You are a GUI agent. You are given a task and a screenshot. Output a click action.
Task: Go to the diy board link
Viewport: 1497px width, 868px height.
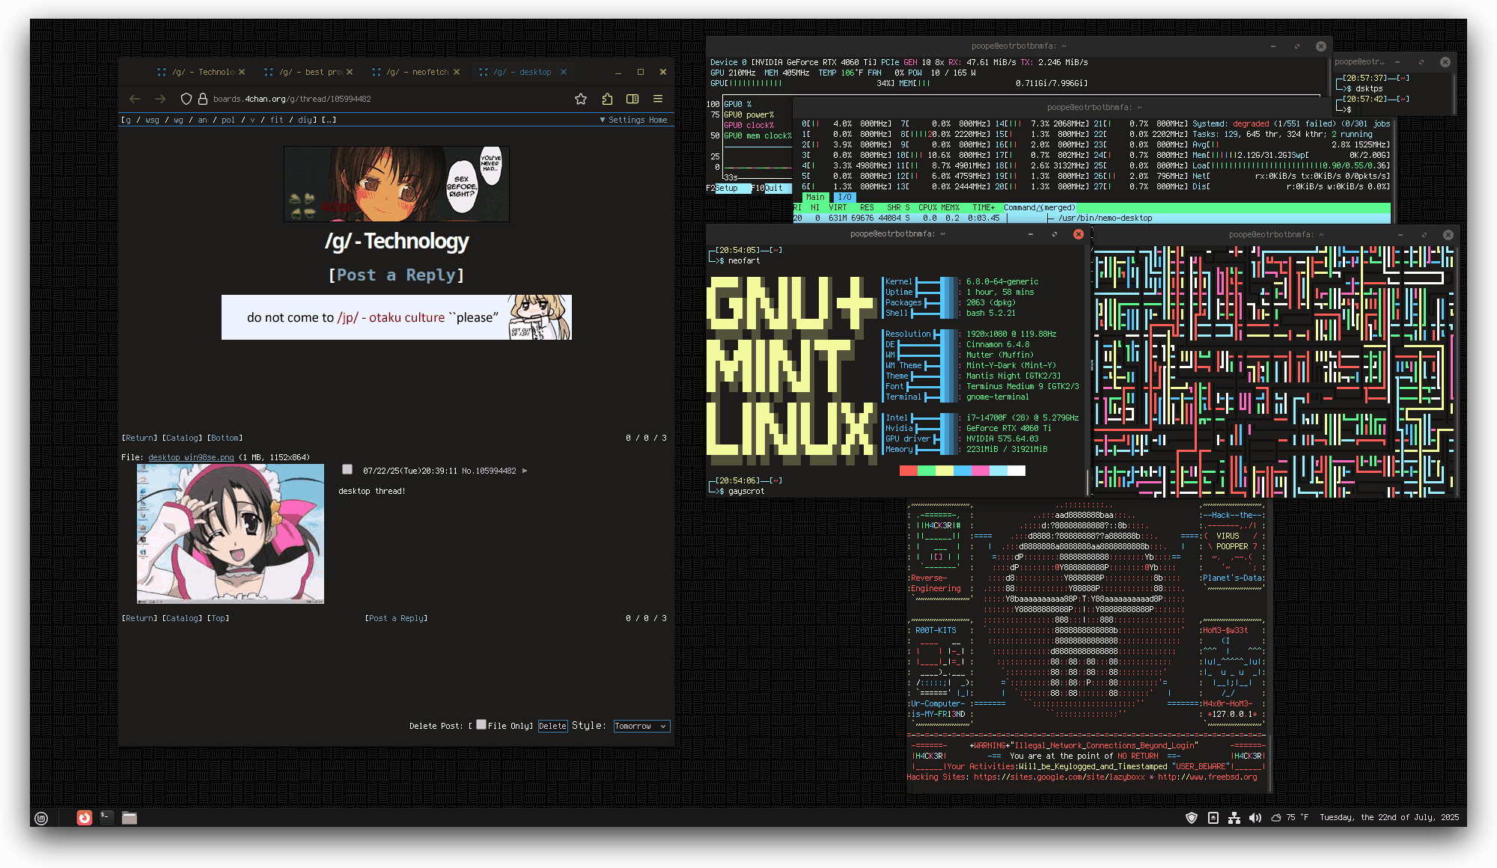[x=306, y=120]
